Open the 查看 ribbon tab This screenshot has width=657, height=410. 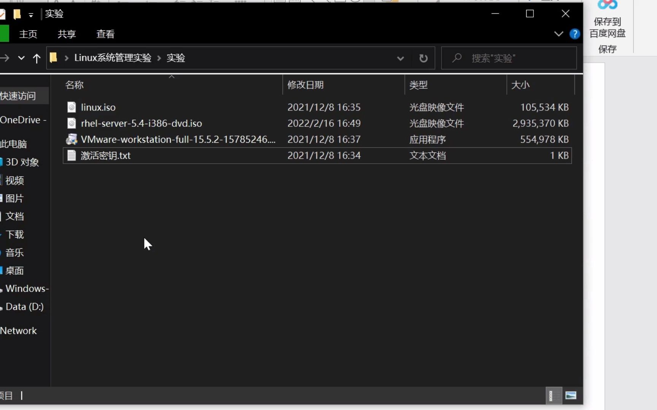pyautogui.click(x=105, y=34)
